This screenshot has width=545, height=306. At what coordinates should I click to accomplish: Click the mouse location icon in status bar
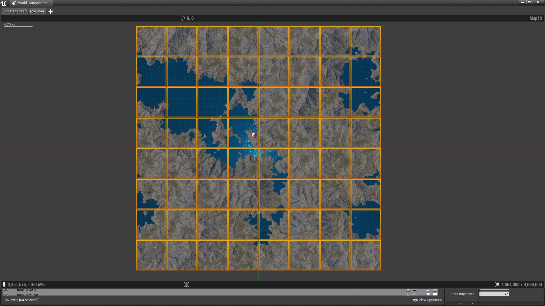point(4,284)
